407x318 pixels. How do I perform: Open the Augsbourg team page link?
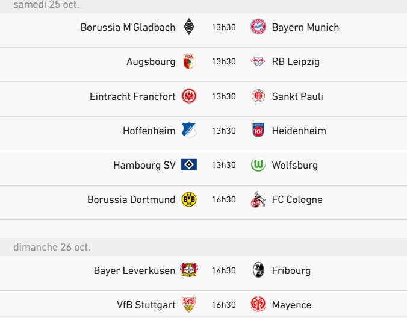[x=151, y=61]
